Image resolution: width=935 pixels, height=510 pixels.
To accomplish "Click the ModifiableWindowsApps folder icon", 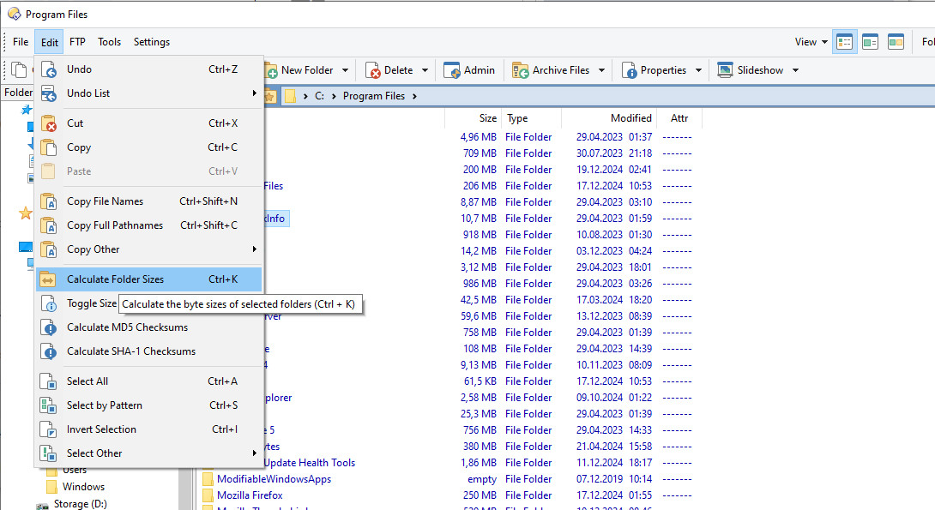I will click(208, 479).
